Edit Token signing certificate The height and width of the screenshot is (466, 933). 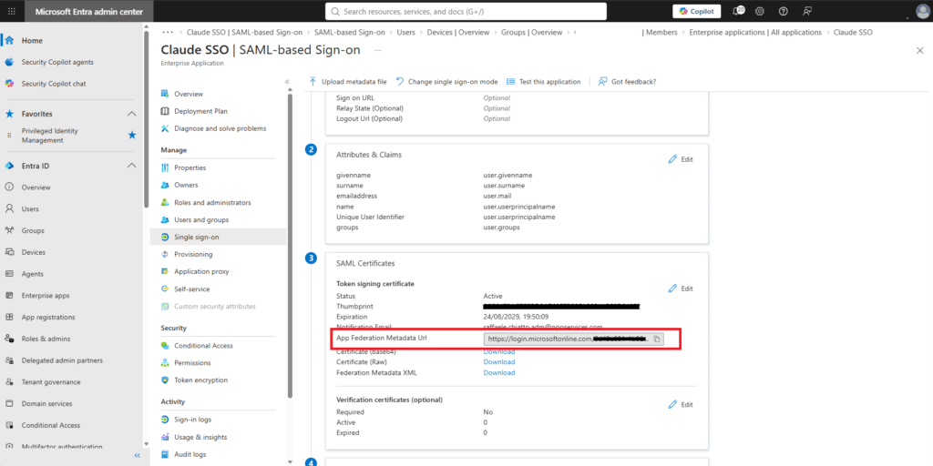point(681,289)
